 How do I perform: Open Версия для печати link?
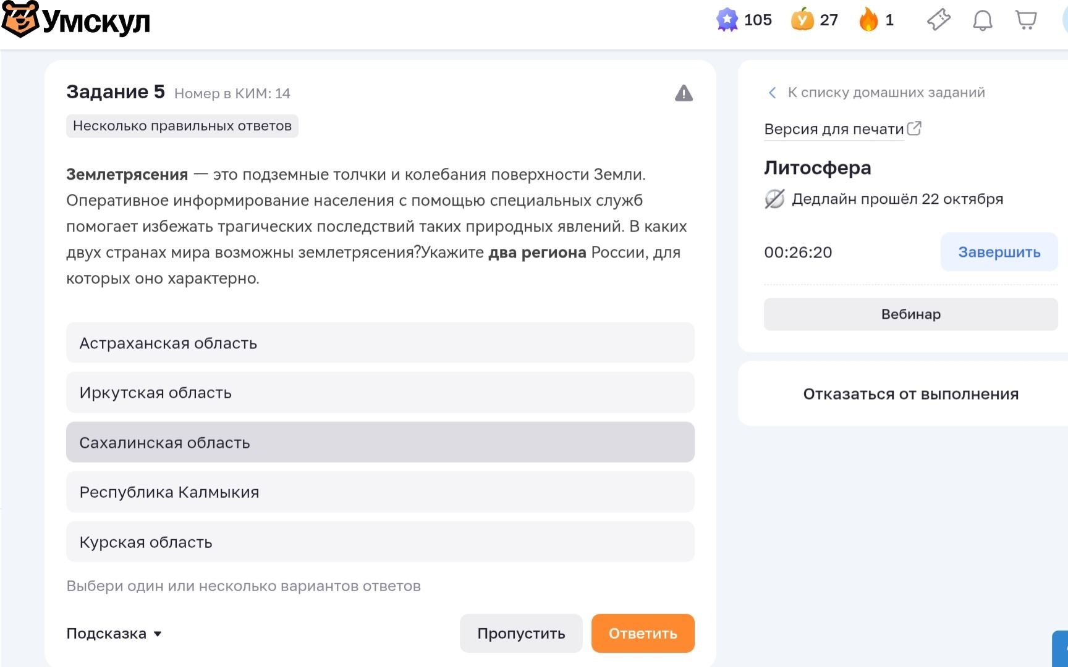coord(834,129)
